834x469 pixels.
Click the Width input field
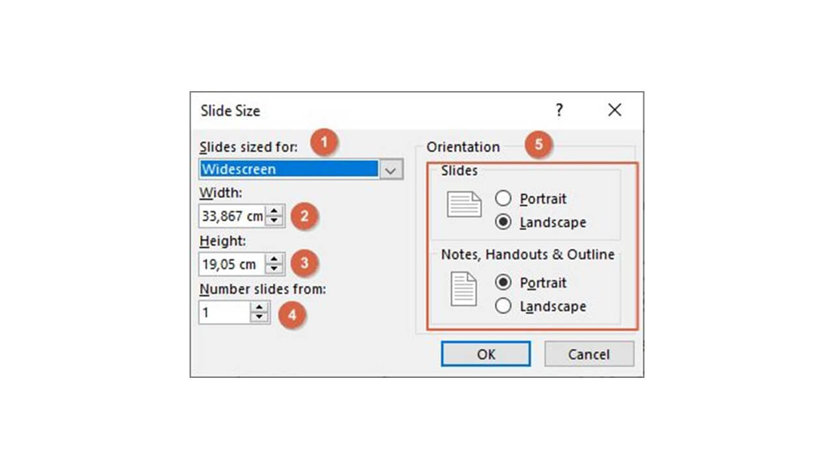pos(232,216)
